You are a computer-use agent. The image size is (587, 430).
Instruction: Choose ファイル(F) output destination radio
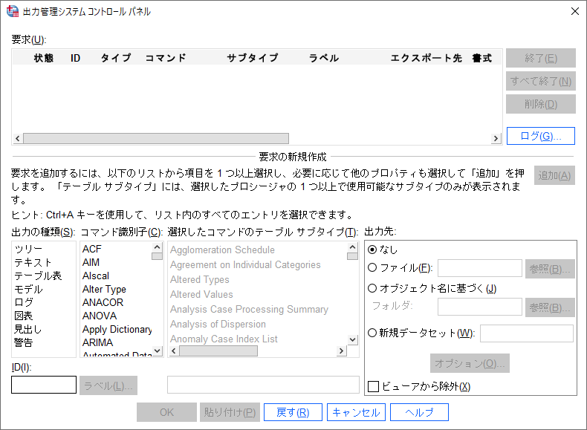tap(373, 268)
